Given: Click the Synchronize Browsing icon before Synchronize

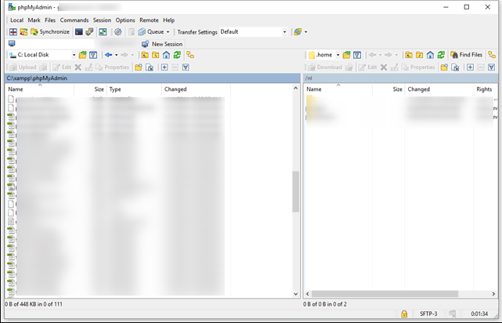Looking at the screenshot, I should (23, 31).
